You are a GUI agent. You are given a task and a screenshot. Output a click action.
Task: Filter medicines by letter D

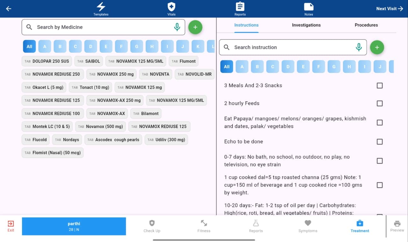[91, 46]
